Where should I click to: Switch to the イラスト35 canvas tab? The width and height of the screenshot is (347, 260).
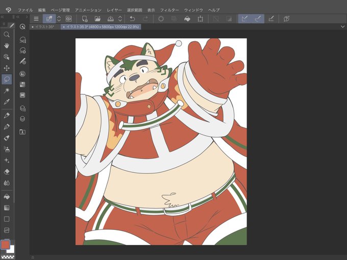[x=45, y=27]
